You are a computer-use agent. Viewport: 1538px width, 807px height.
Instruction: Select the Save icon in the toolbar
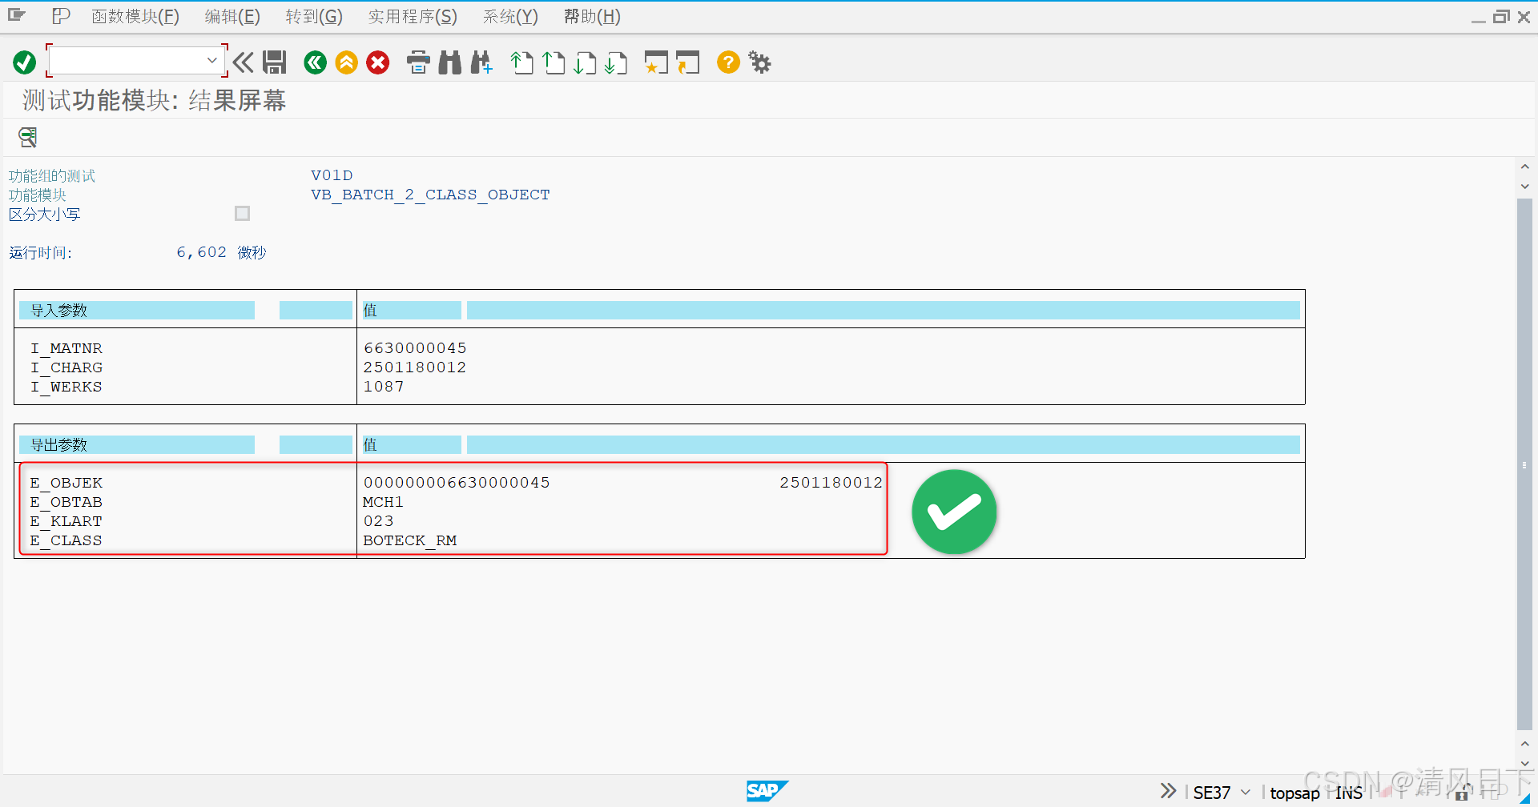275,62
